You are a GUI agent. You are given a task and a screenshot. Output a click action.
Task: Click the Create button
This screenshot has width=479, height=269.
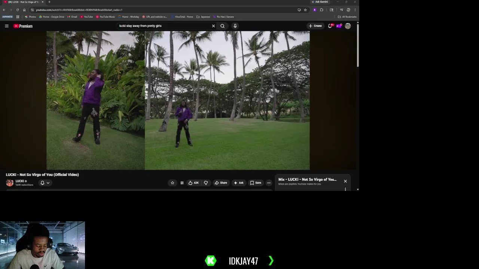point(315,26)
